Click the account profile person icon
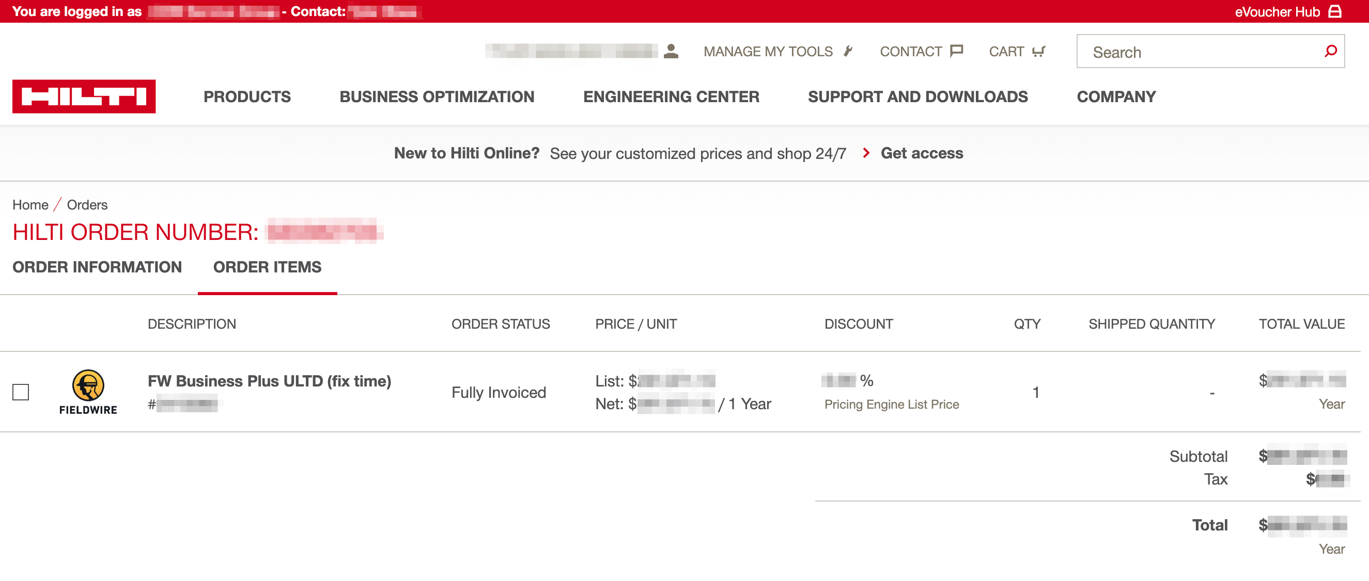 (671, 51)
